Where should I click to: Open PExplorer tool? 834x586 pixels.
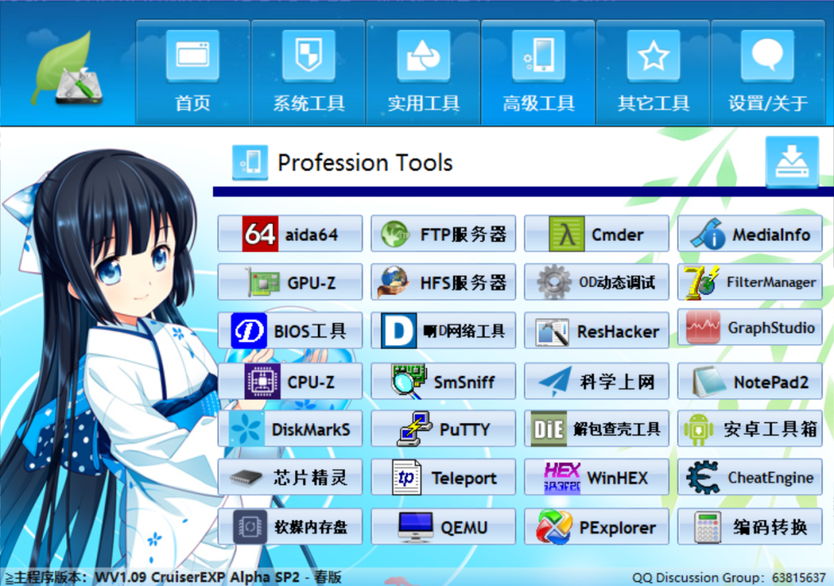(x=596, y=527)
